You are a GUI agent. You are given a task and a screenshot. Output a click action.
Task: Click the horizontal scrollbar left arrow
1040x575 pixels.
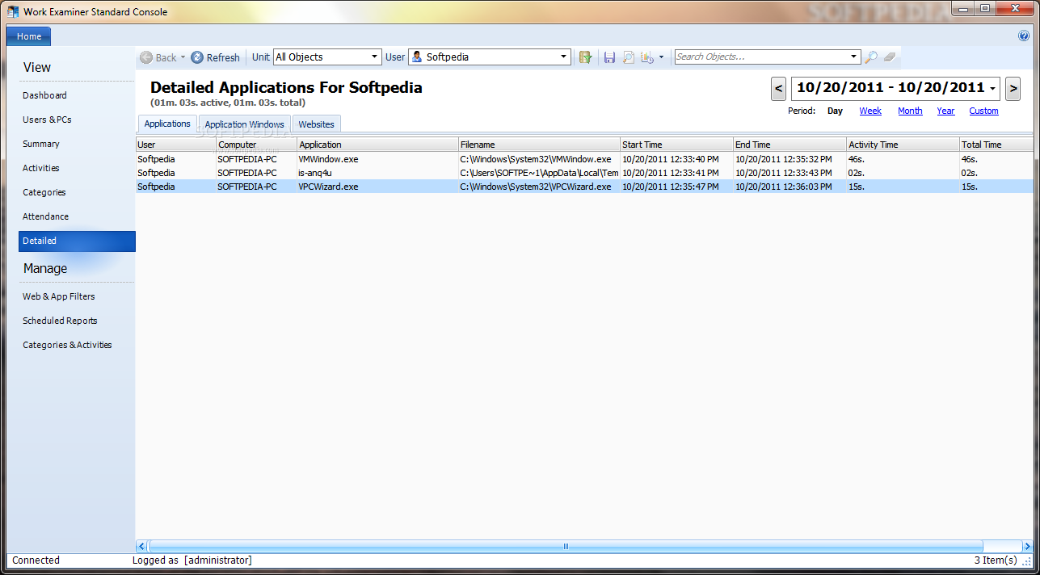141,546
